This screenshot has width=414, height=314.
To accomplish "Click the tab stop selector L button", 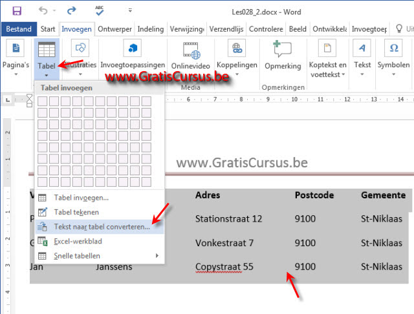I will tap(8, 100).
